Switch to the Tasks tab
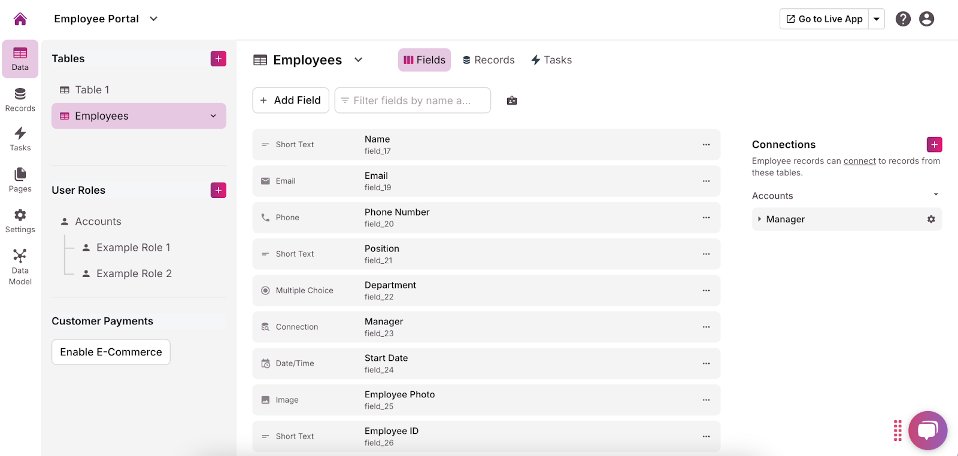Image resolution: width=958 pixels, height=456 pixels. click(551, 60)
